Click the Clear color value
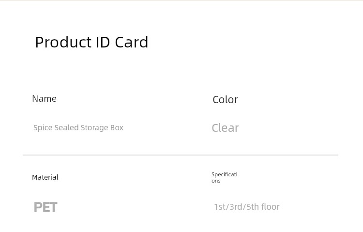The height and width of the screenshot is (232, 363). 225,128
